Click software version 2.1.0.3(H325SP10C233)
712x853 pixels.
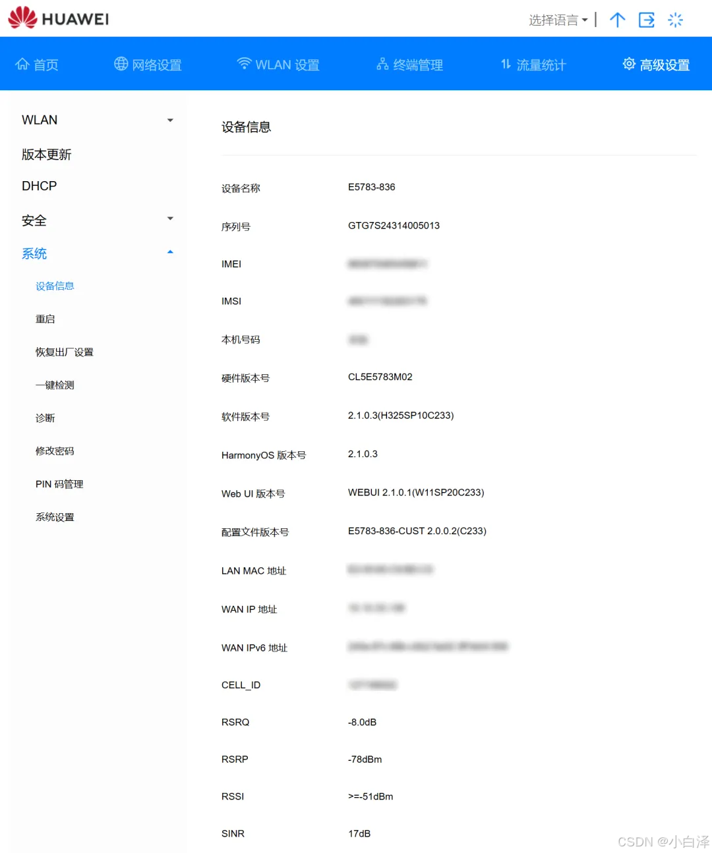[401, 415]
